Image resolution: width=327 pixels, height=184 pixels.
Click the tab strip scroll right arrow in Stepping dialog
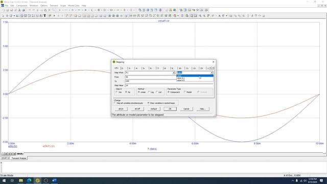coord(213,68)
